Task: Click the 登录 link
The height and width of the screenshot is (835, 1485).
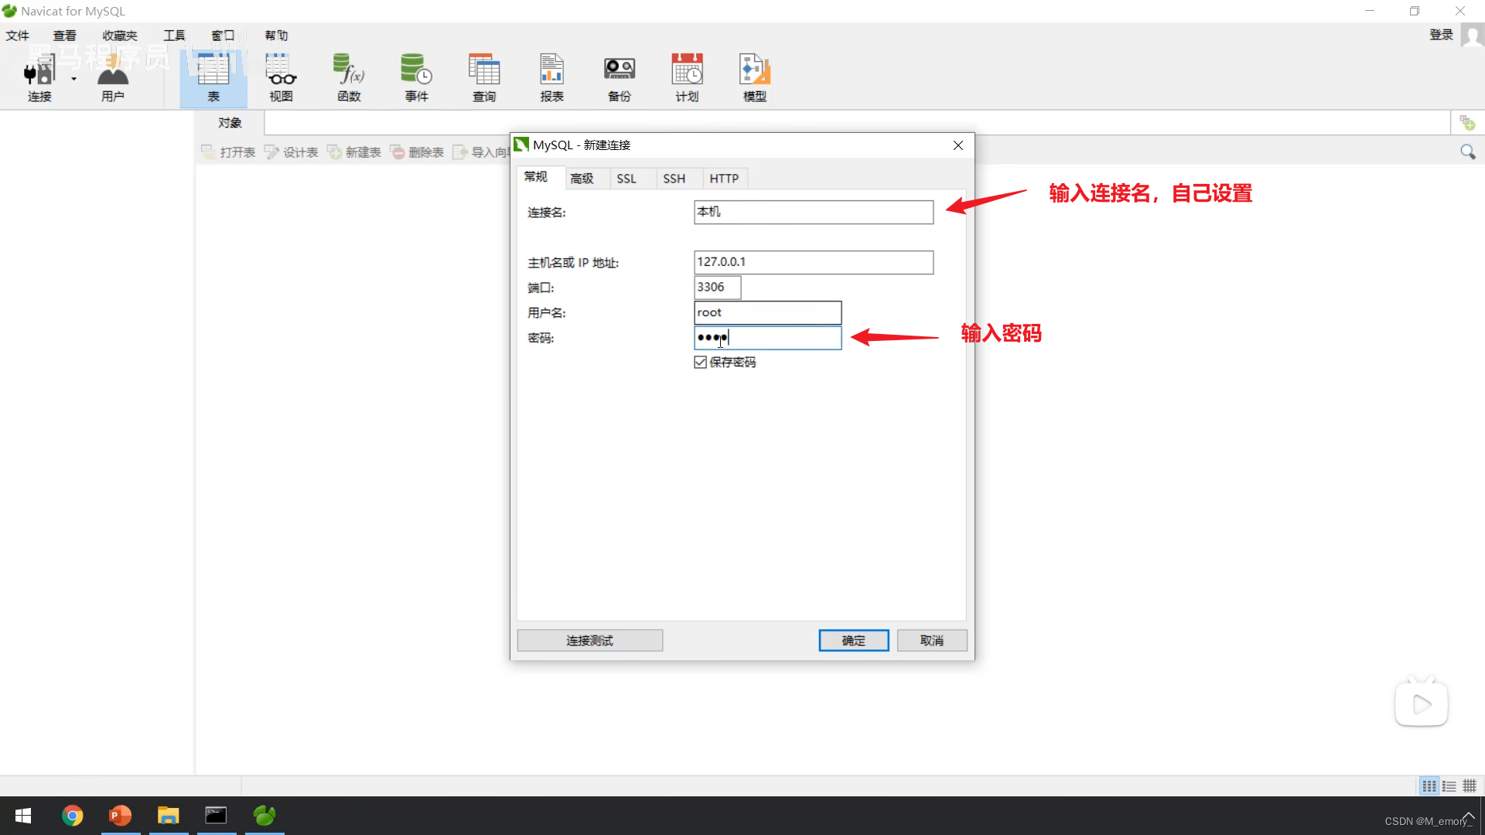Action: tap(1441, 35)
